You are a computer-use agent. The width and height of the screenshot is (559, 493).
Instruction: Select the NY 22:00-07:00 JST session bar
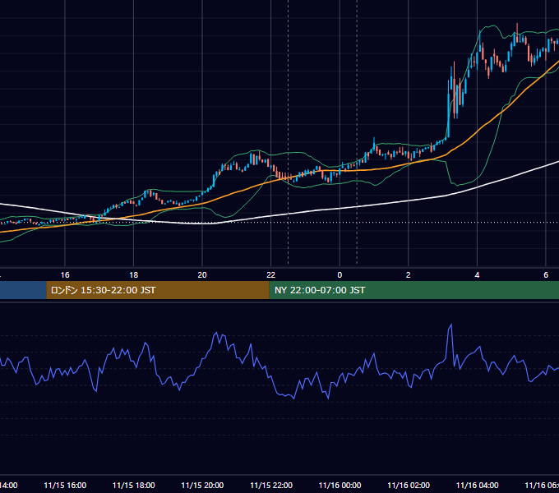click(413, 290)
